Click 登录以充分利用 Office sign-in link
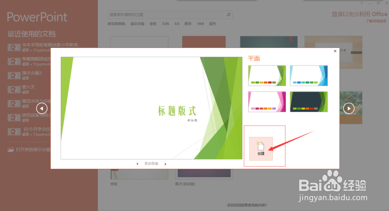389x211 pixels. click(x=359, y=14)
